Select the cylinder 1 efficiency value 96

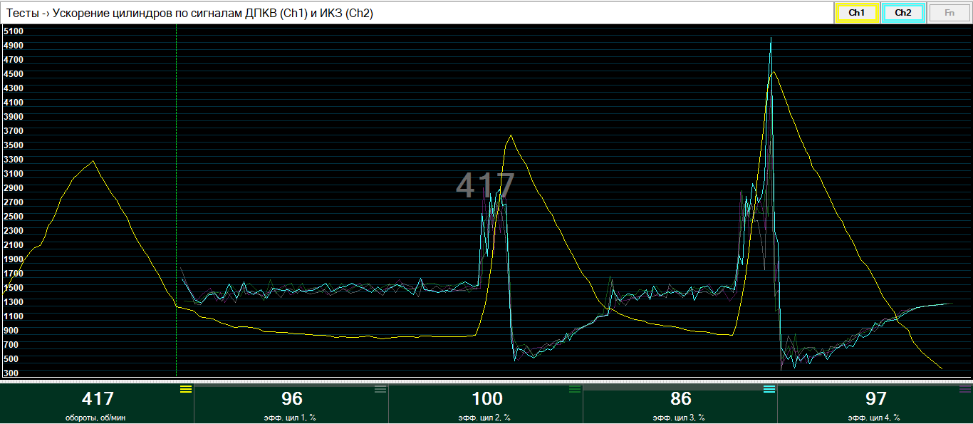coord(292,399)
